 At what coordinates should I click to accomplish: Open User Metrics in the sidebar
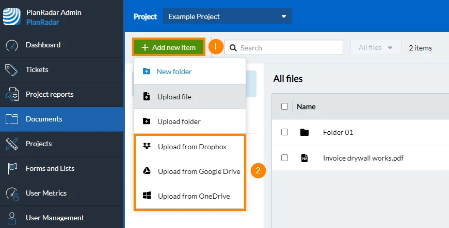point(62,194)
